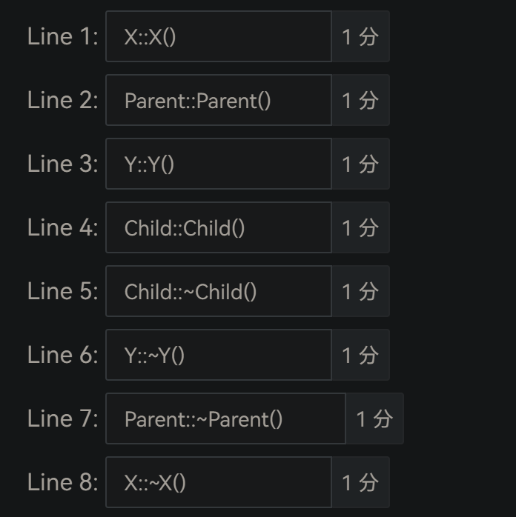Select the 1 分 score badge on Line 5
516x517 pixels.
tap(360, 291)
